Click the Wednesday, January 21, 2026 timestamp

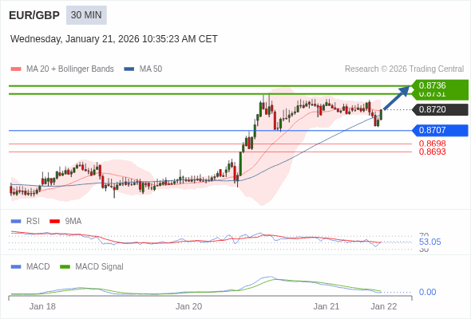(x=114, y=39)
